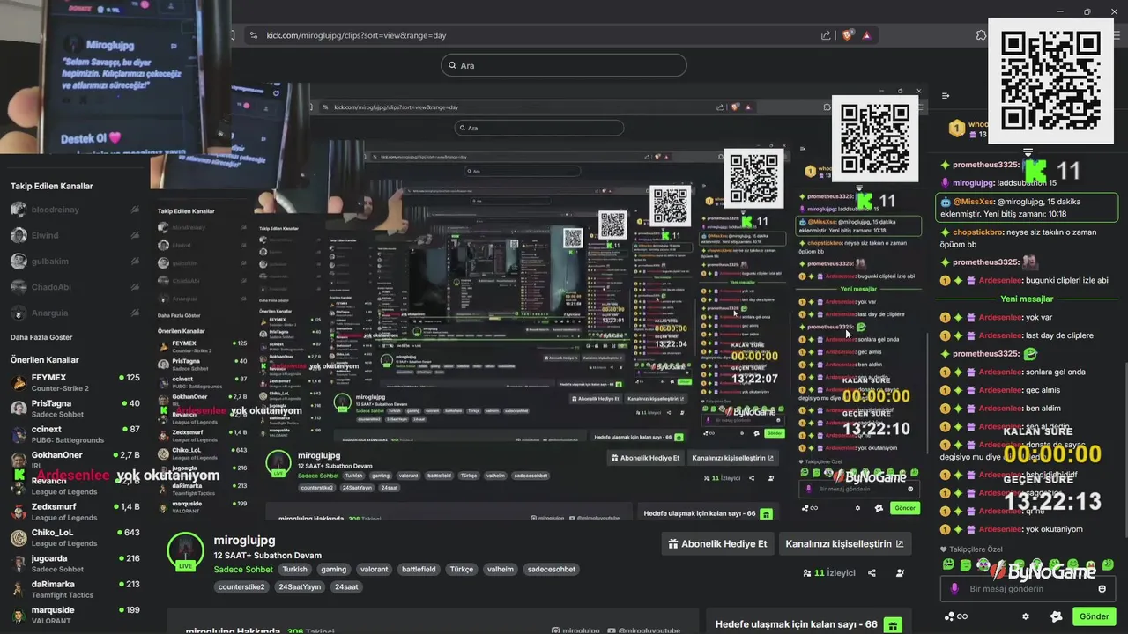Open Brave Rewards triangle icon in main toolbar

point(867,35)
